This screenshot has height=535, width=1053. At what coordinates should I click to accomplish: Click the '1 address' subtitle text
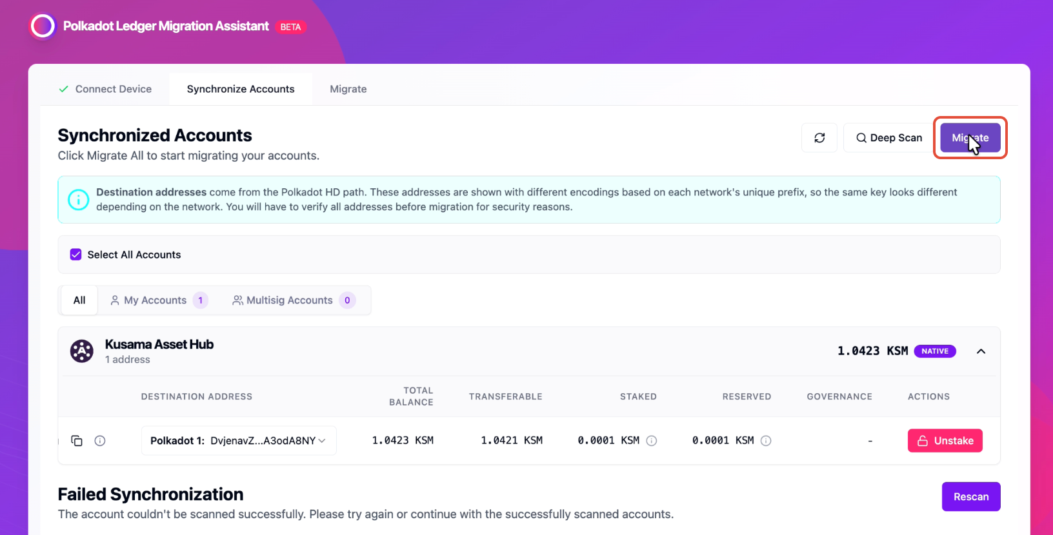coord(128,360)
